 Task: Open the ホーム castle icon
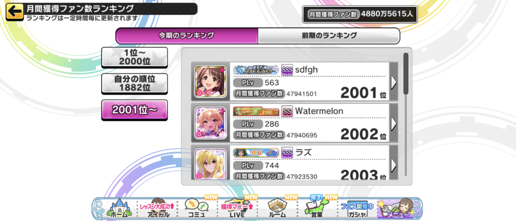[x=118, y=208]
